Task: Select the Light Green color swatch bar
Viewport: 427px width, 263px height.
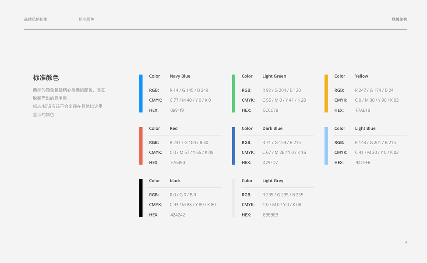Action: [233, 93]
